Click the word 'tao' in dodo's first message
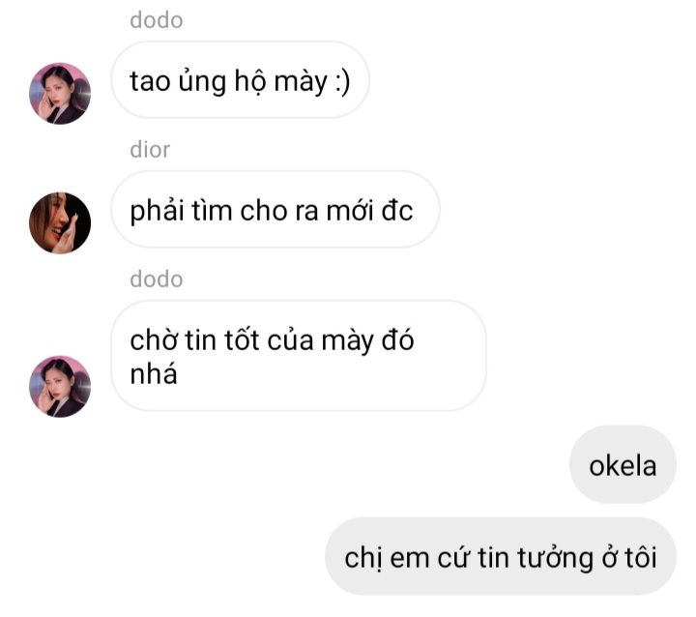This screenshot has width=696, height=617. (150, 82)
